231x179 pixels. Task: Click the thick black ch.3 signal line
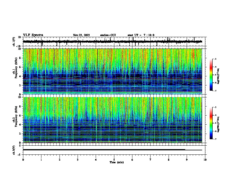[104, 150]
